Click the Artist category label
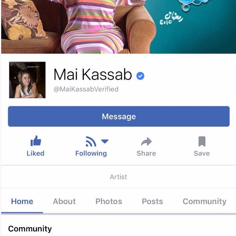This screenshot has height=236, width=236. 118,177
